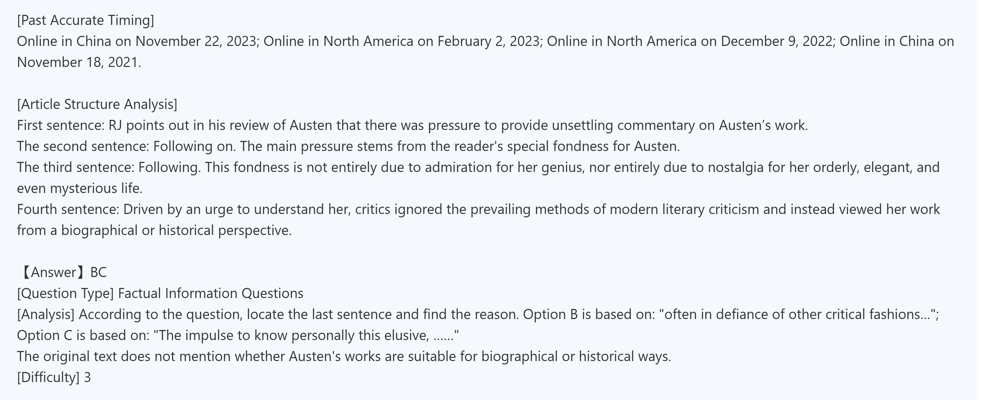The image size is (982, 400).
Task: Click the [Question Type] label
Action: pyautogui.click(x=65, y=294)
